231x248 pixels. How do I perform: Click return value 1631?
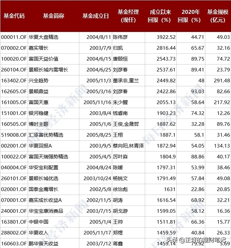click(x=170, y=189)
